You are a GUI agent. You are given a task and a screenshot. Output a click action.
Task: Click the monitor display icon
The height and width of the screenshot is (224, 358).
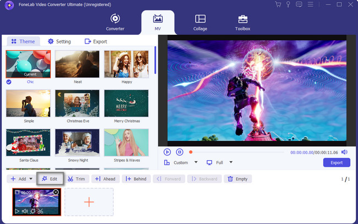[x=209, y=162]
